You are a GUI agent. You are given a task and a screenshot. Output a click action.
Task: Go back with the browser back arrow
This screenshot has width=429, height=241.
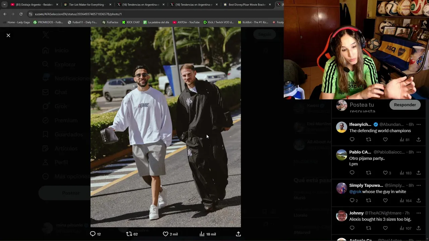(5, 14)
